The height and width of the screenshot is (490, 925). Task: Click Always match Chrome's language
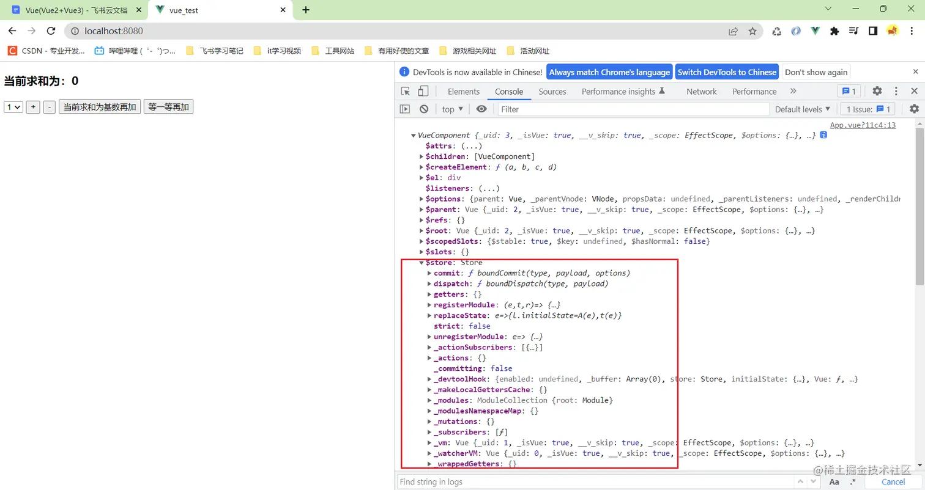pyautogui.click(x=609, y=72)
